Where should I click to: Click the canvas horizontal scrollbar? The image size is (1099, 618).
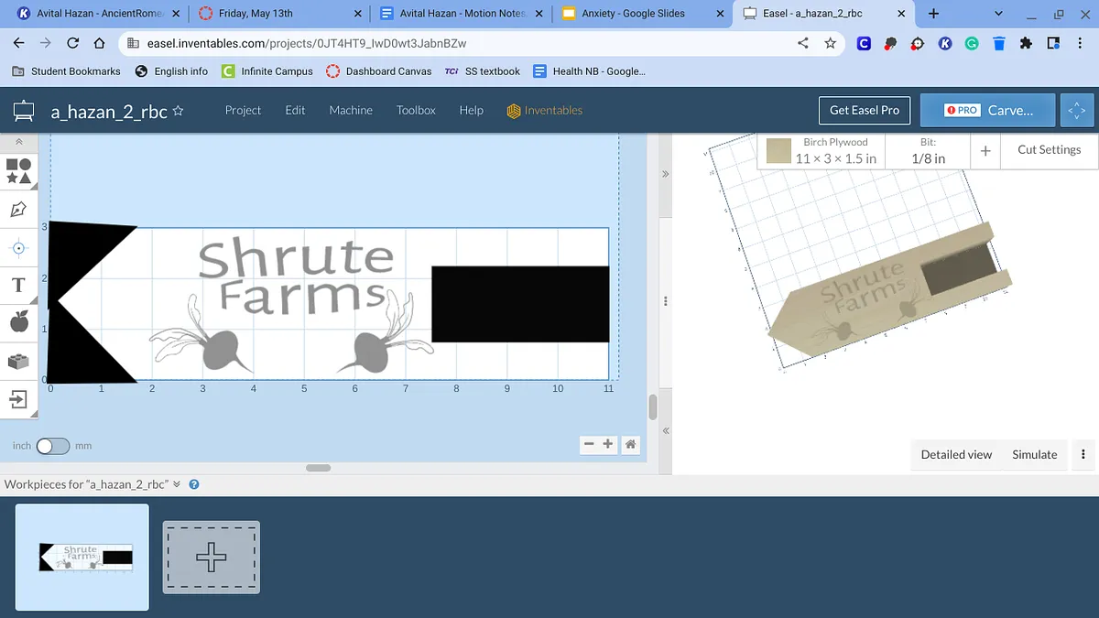coord(318,468)
